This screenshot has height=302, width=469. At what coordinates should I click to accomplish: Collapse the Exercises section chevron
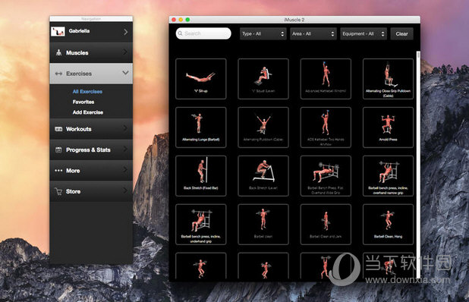126,73
